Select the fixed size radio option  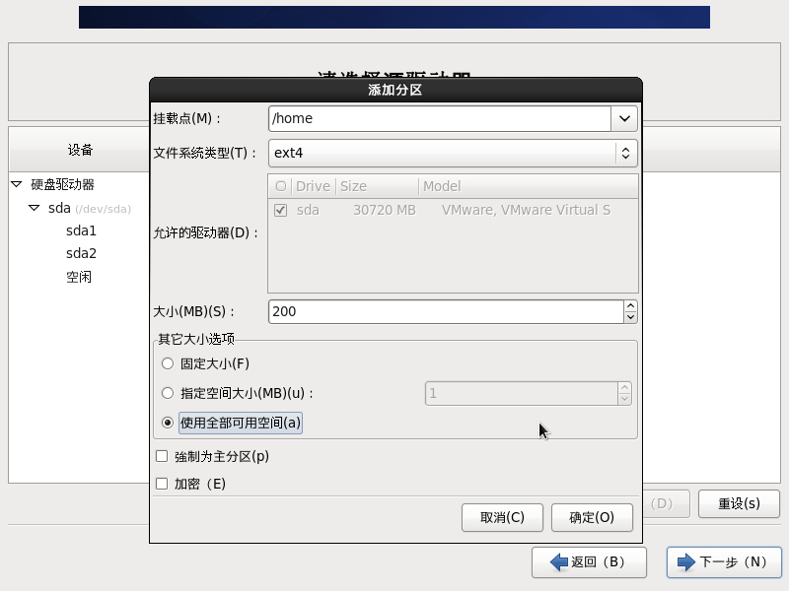[x=168, y=363]
